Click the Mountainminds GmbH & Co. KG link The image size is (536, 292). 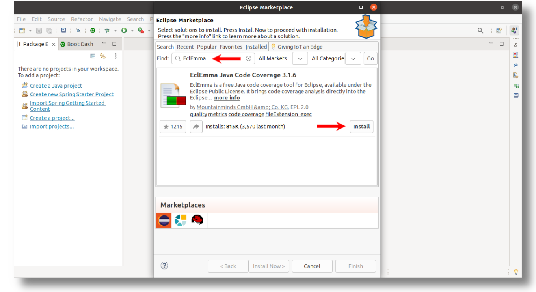point(242,107)
